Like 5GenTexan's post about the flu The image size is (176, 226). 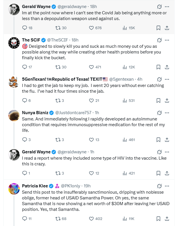click(92, 100)
